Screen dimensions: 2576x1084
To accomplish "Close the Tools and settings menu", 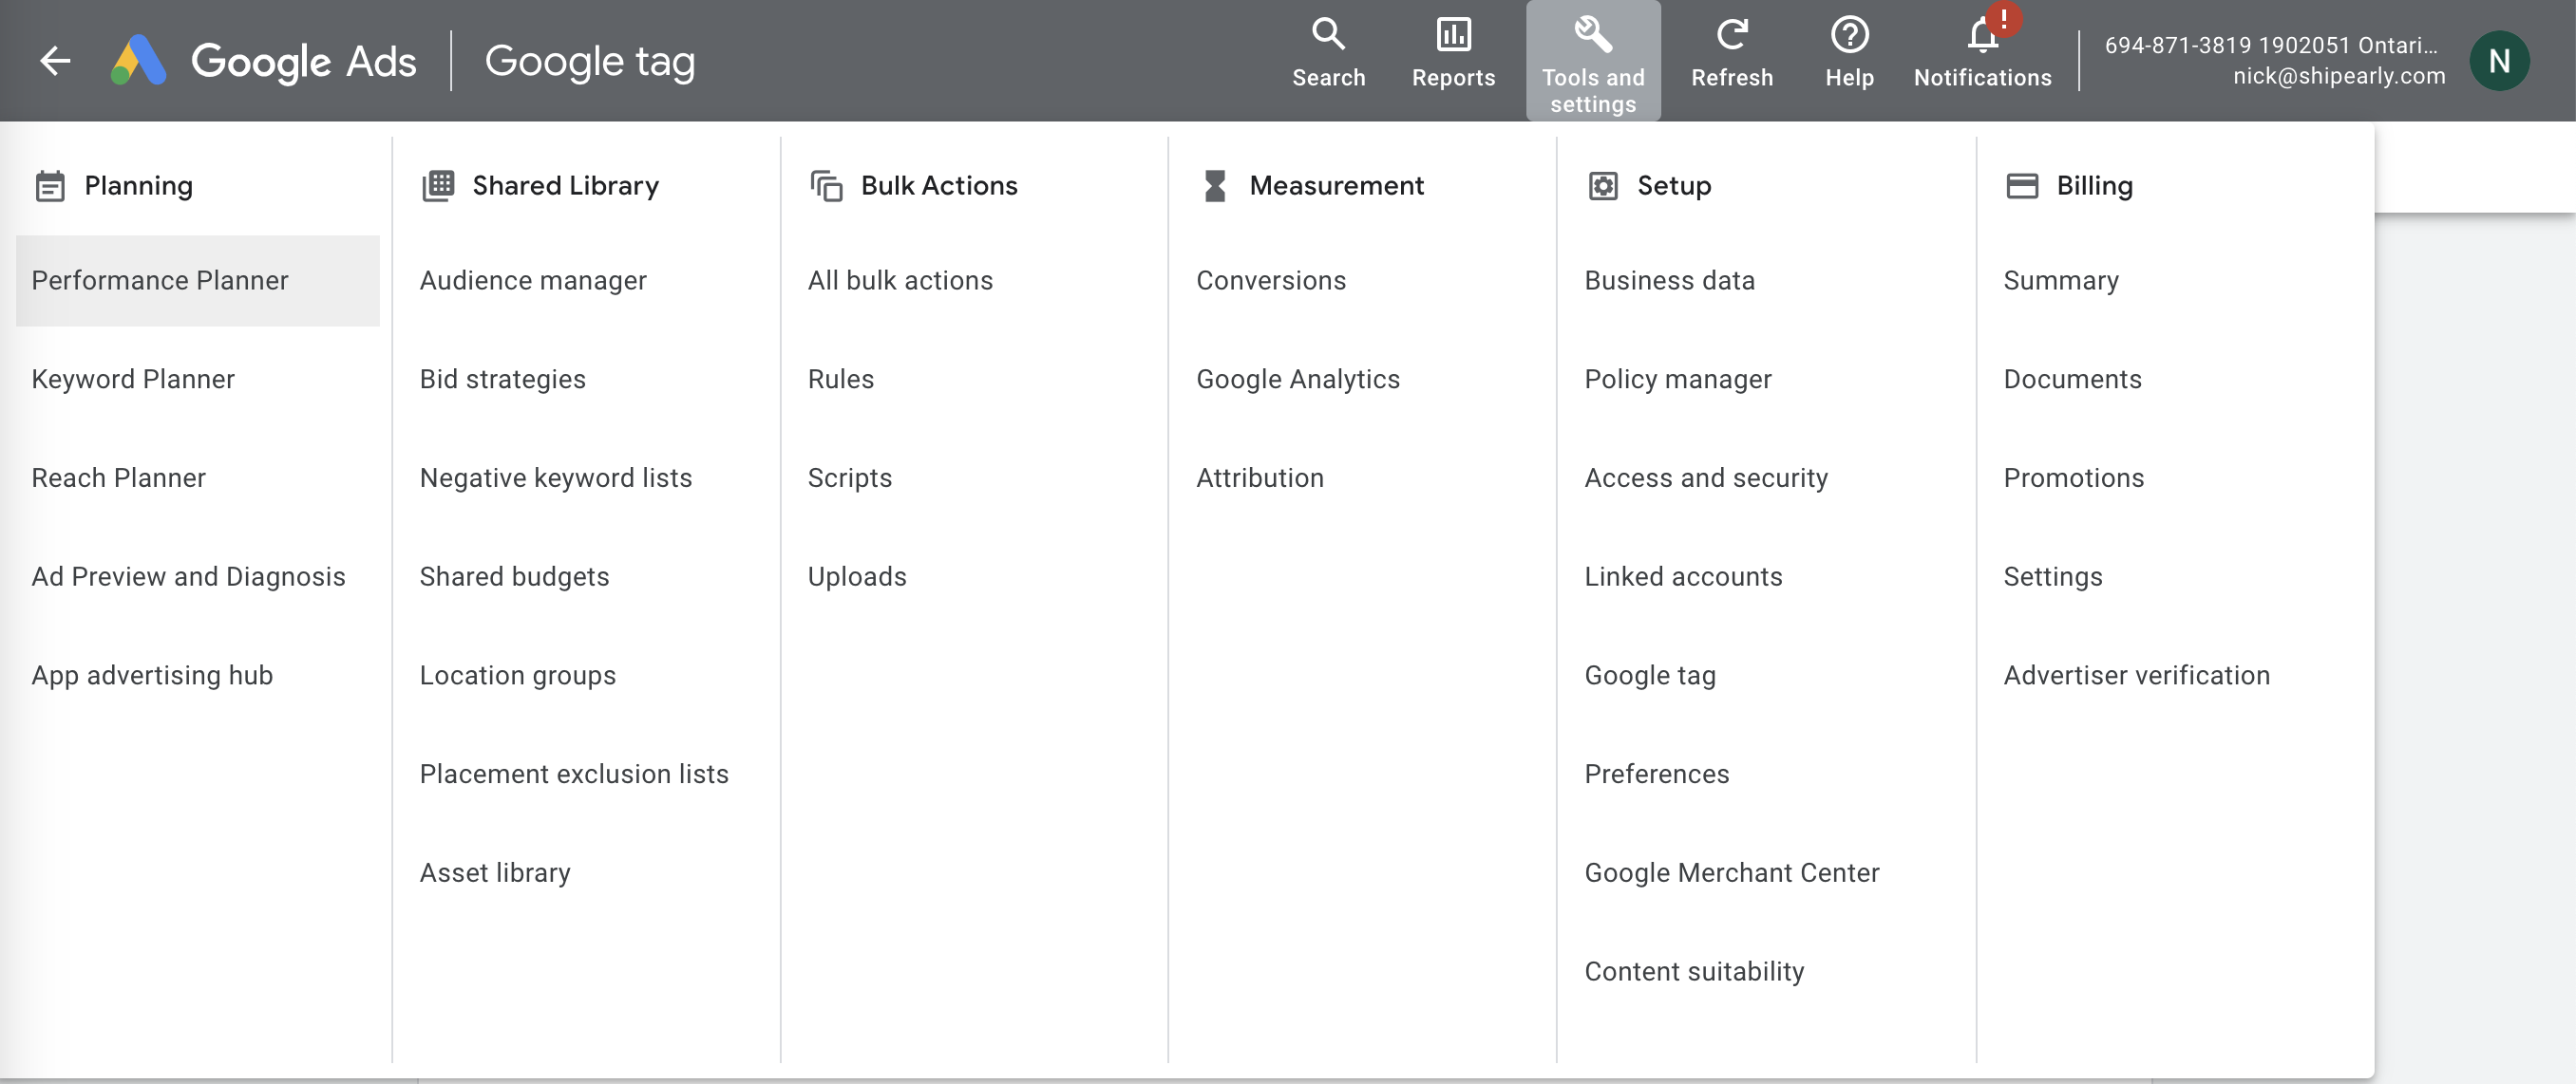I will 1593,61.
